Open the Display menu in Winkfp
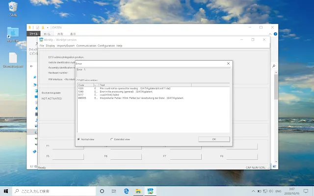314x196 pixels. 50,46
